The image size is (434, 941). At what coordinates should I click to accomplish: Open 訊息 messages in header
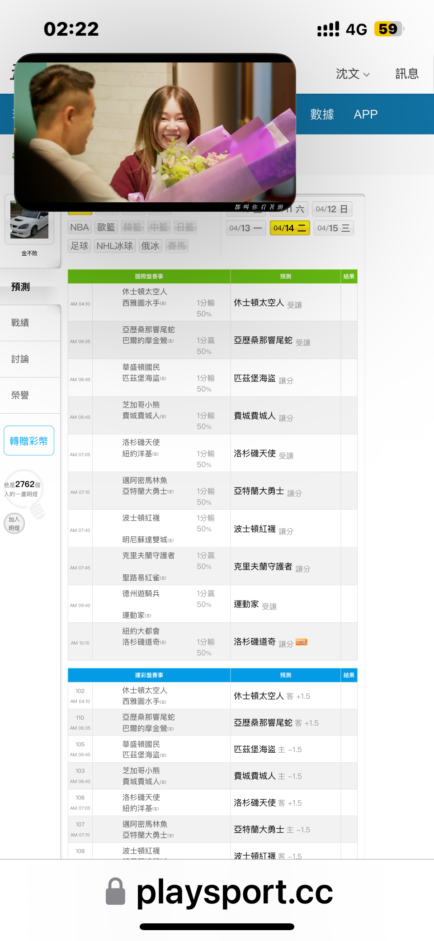[x=407, y=74]
